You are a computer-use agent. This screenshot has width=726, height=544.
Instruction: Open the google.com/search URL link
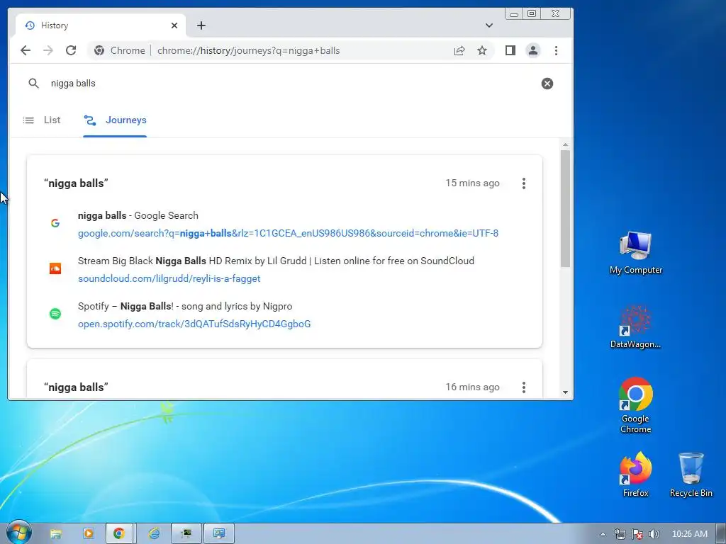(x=288, y=233)
